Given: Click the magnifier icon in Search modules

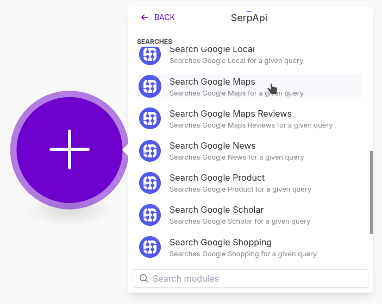Looking at the screenshot, I should [x=144, y=278].
